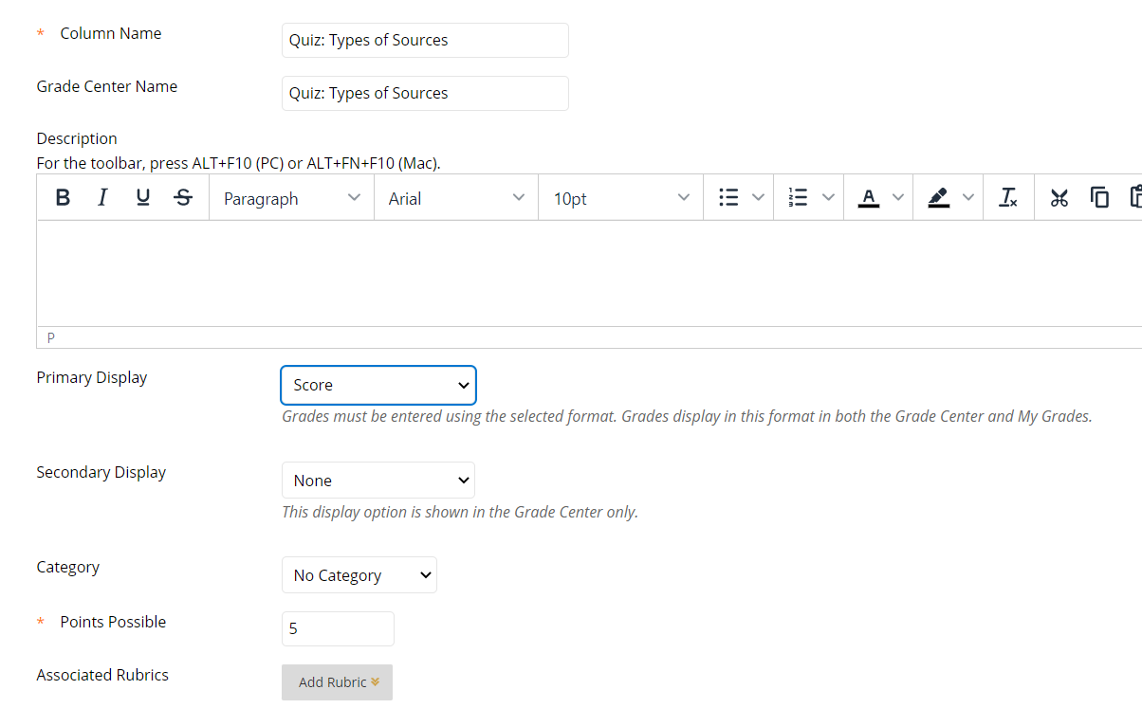Screen dimensions: 1142x708
Task: Toggle underline formatting button
Action: pos(143,197)
